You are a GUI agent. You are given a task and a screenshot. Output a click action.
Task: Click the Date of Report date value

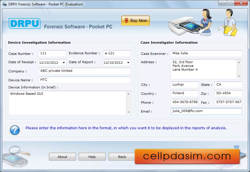(113, 63)
